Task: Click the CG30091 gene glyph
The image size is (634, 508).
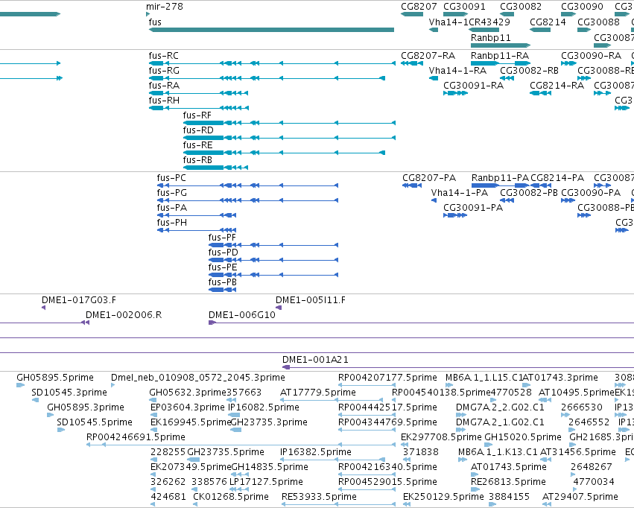Action: tap(456, 14)
